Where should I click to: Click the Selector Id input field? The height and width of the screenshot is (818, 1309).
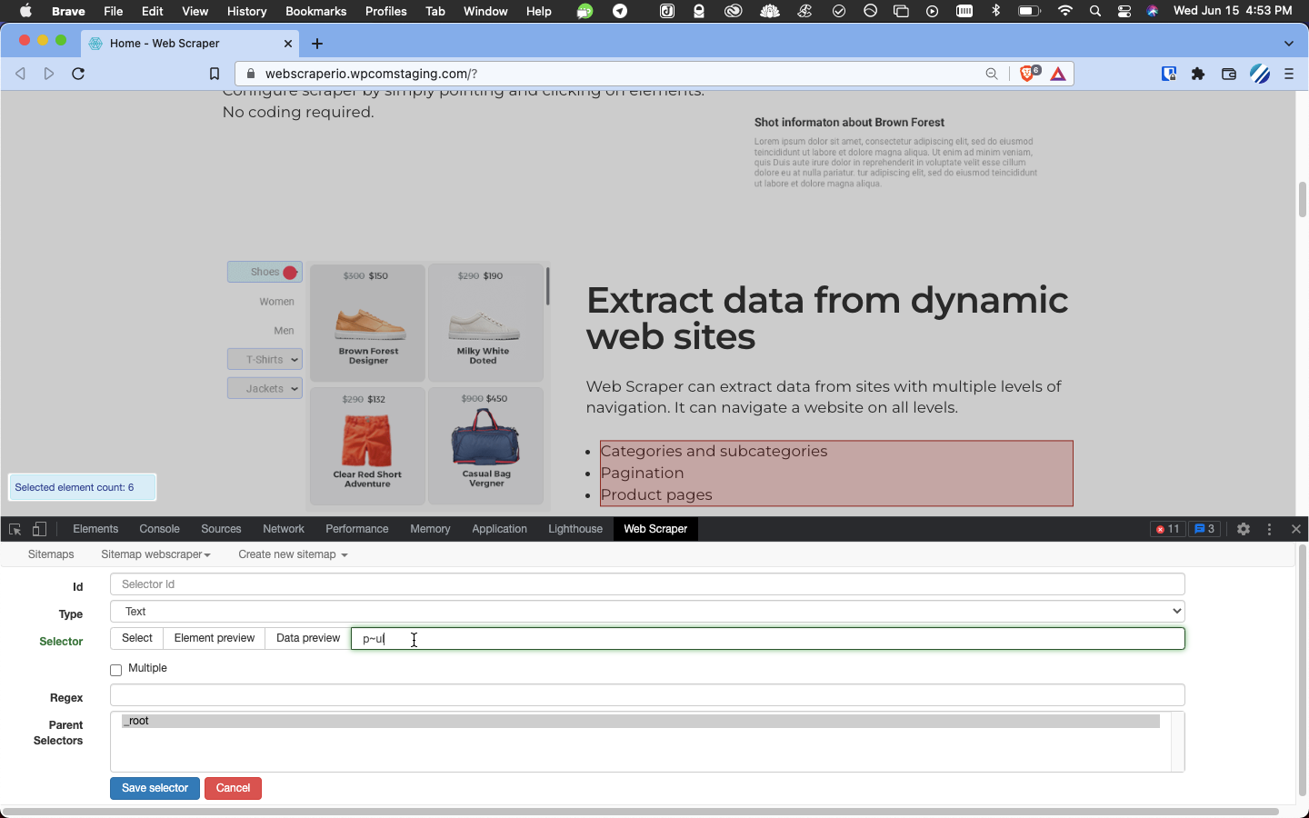(x=647, y=584)
